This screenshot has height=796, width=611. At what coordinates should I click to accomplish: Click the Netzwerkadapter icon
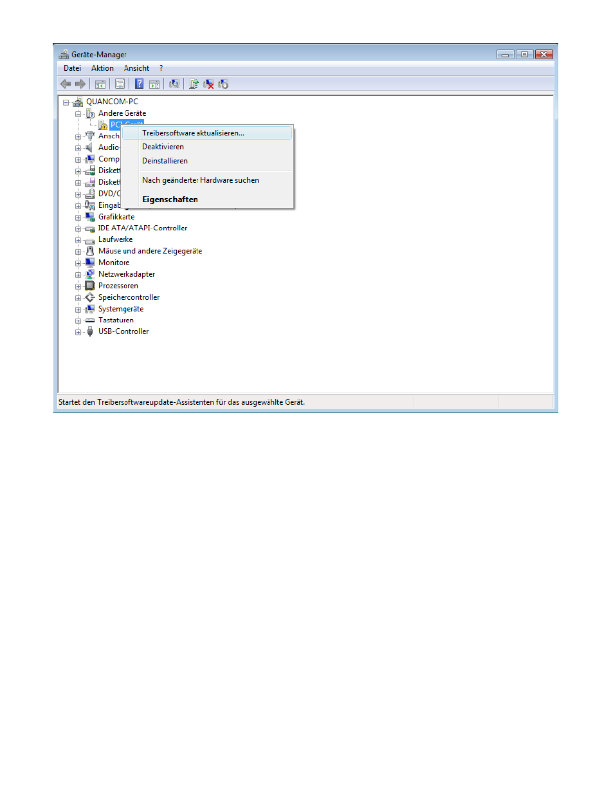[91, 274]
